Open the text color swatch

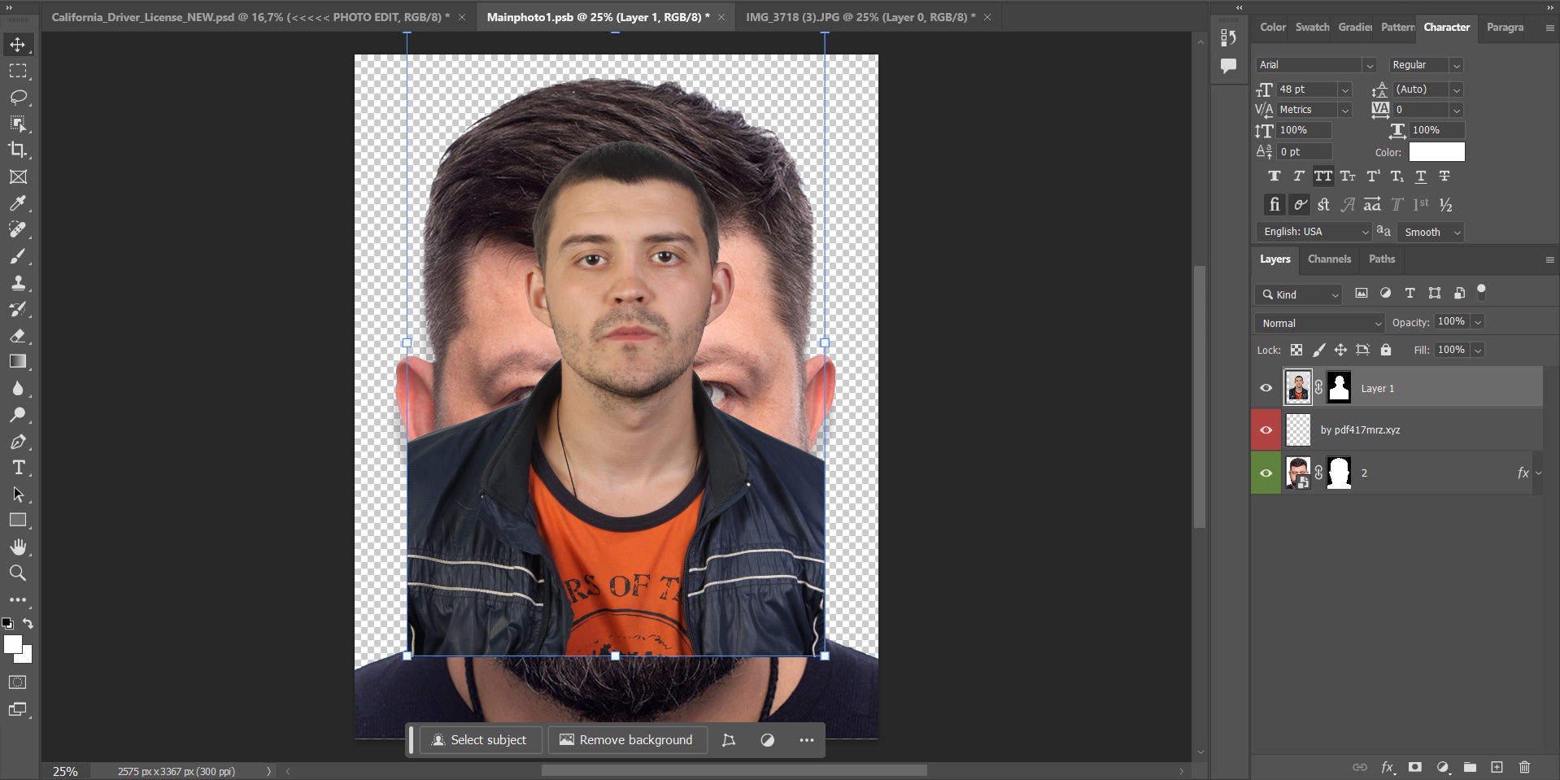[x=1436, y=152]
